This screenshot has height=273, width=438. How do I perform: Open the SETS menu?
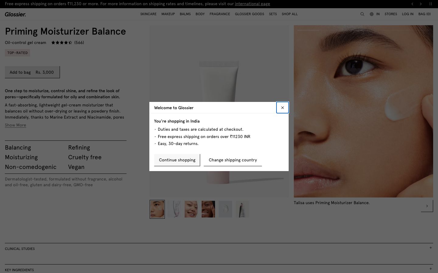[x=273, y=14]
